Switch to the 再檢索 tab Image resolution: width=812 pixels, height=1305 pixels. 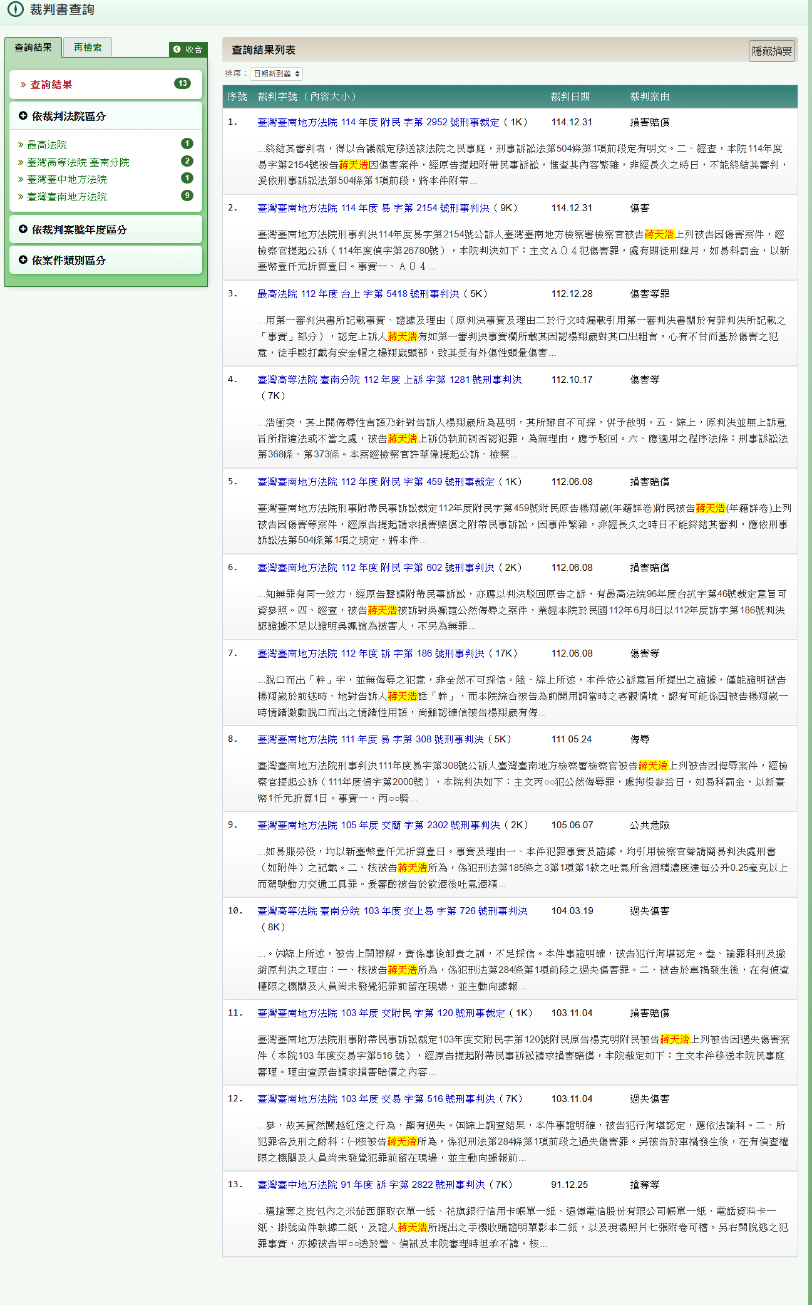(x=88, y=48)
